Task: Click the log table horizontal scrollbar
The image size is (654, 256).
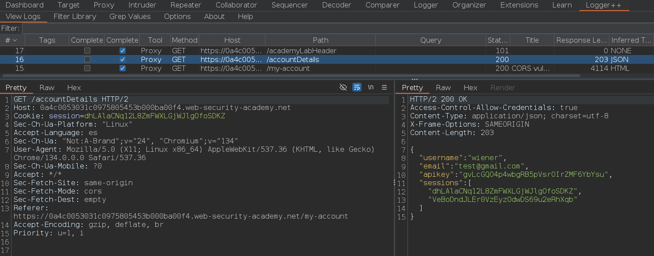Action: click(x=291, y=76)
